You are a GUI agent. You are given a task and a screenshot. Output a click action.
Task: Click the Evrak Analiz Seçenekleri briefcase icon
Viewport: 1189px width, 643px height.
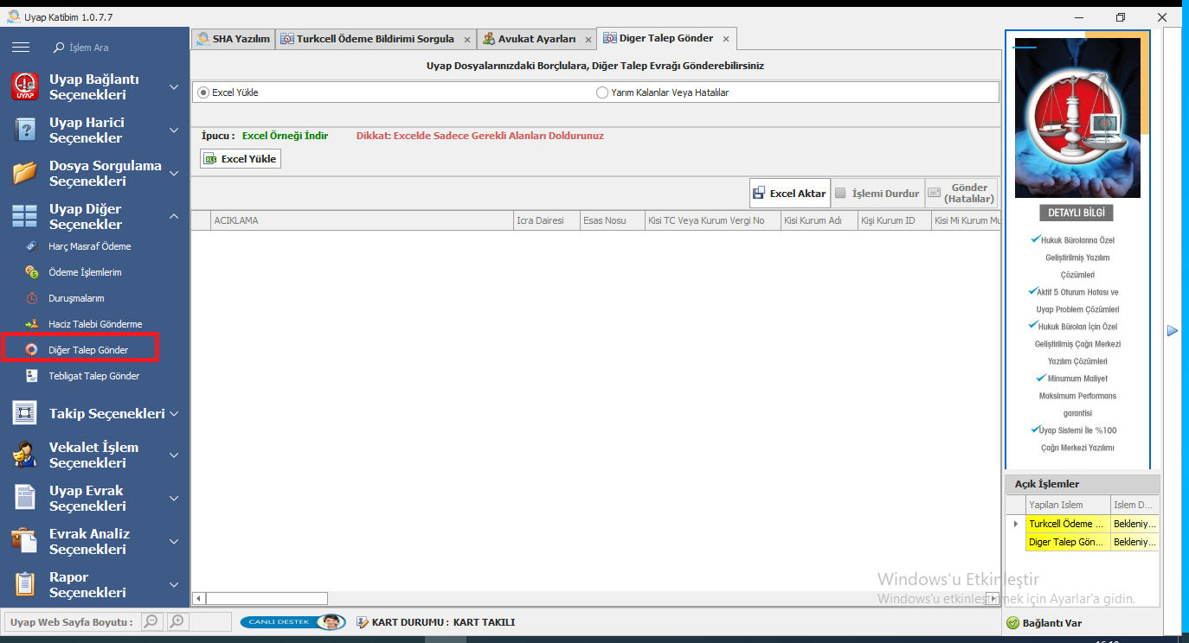(24, 541)
